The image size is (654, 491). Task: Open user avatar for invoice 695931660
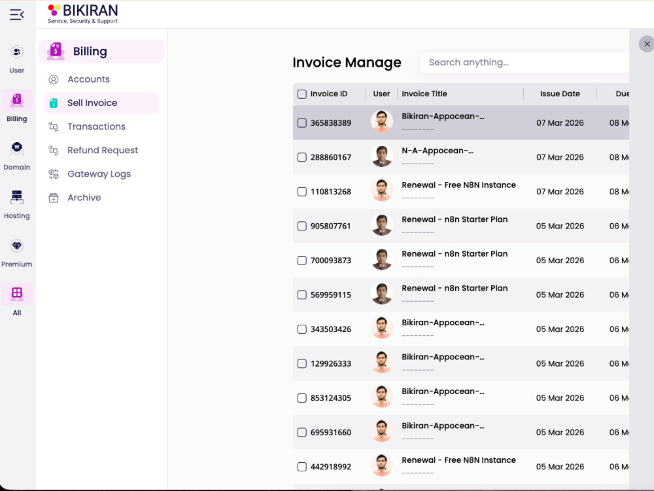[382, 431]
